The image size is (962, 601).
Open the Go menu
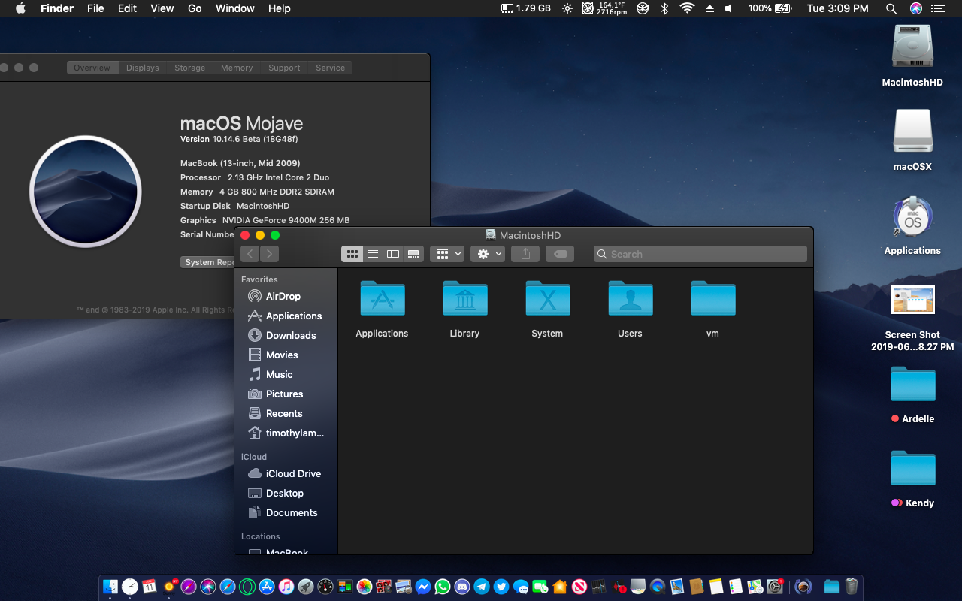tap(195, 8)
